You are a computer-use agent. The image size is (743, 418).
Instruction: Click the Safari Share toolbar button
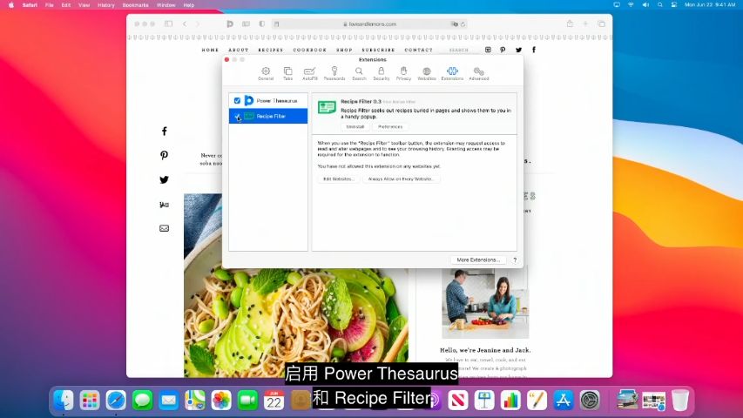[570, 24]
